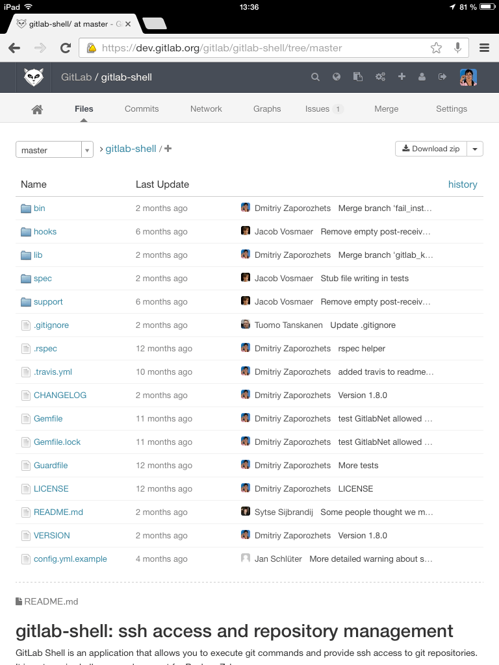The image size is (499, 665).
Task: Click Dmitriy Zaporozhets avatar in bin row
Action: click(245, 207)
